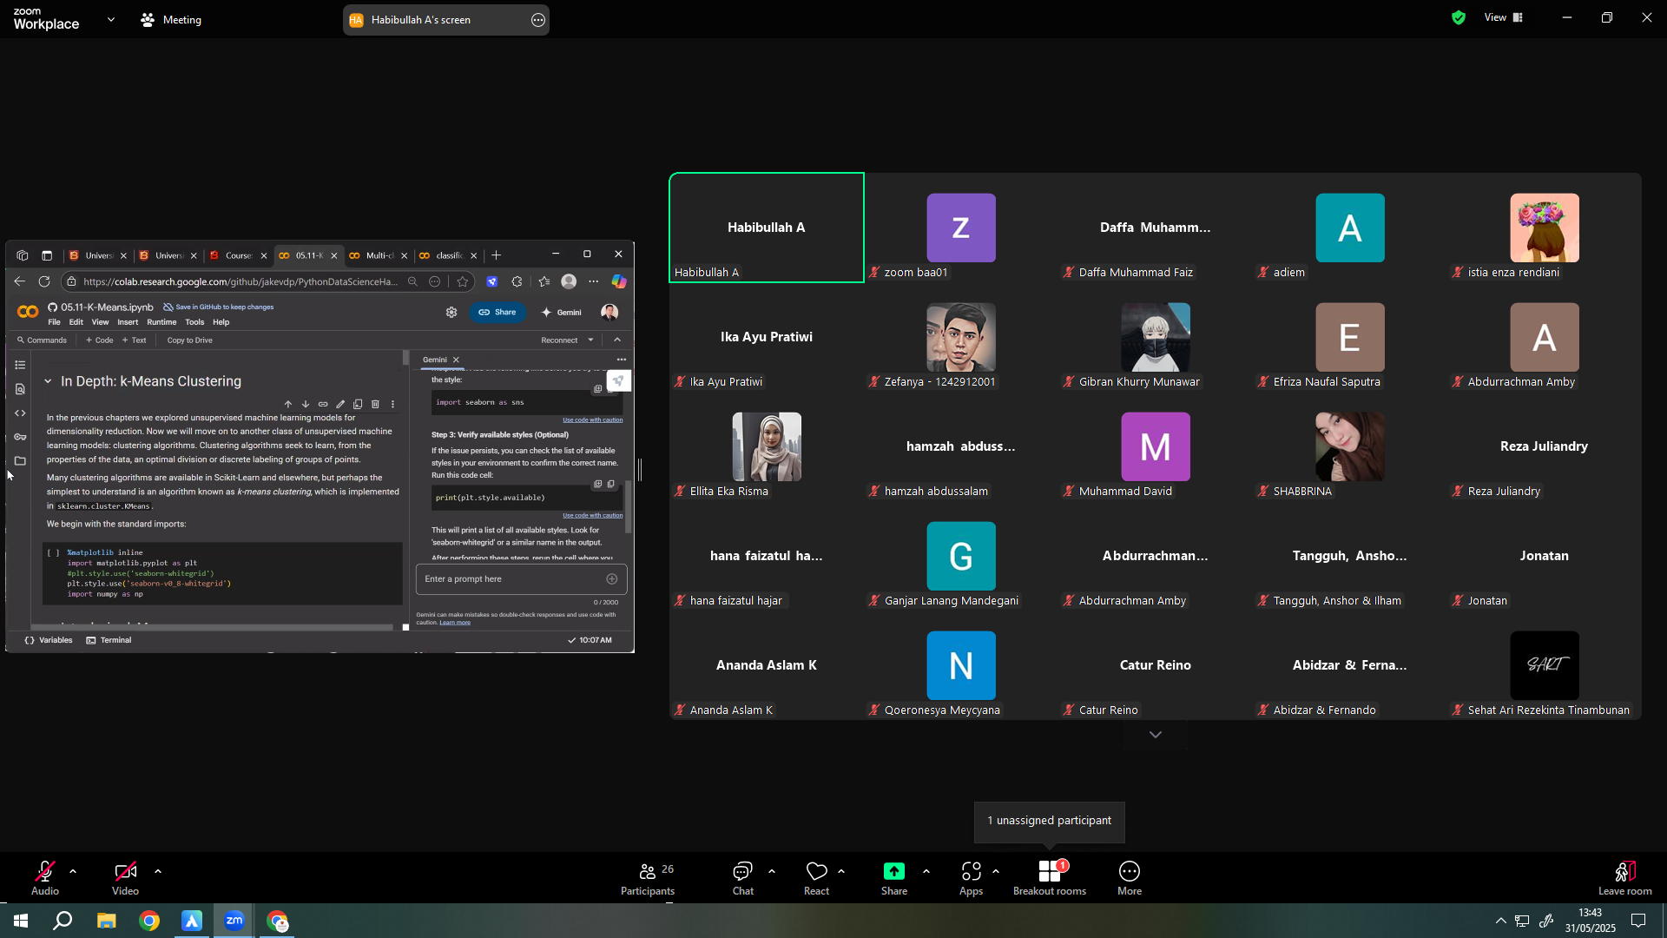Click the pencil edit icon on the Colab cell
The height and width of the screenshot is (938, 1667).
(340, 404)
